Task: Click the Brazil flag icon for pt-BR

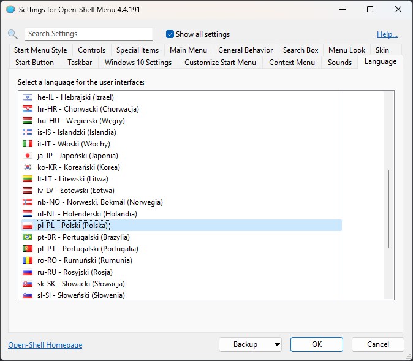Action: click(x=28, y=237)
